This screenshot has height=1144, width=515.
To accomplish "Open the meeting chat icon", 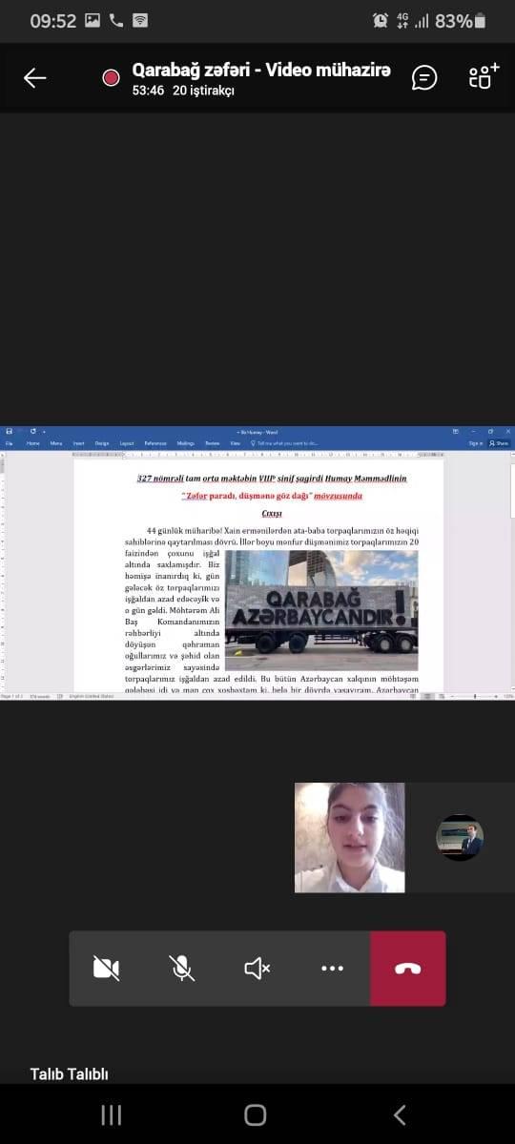I will click(424, 78).
